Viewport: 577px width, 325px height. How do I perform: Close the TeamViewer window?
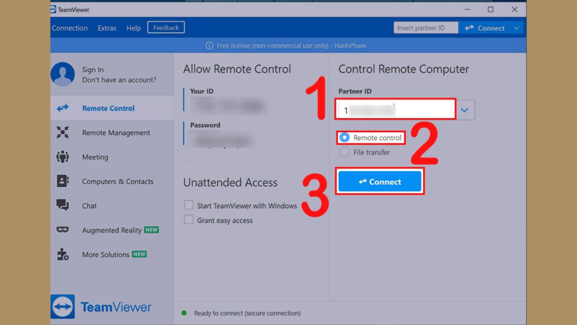(x=514, y=9)
